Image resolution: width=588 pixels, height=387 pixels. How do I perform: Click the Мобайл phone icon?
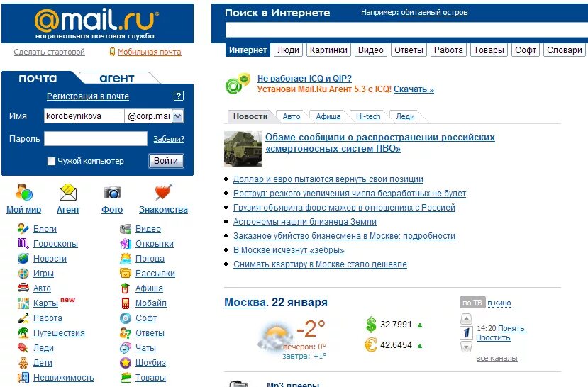pyautogui.click(x=126, y=303)
